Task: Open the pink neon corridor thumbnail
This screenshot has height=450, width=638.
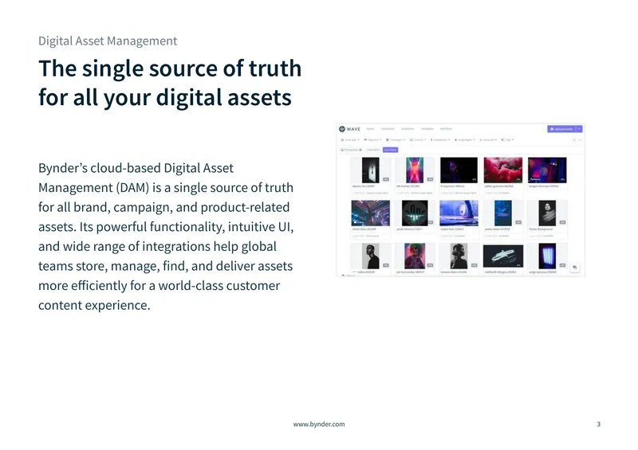Action: [414, 170]
